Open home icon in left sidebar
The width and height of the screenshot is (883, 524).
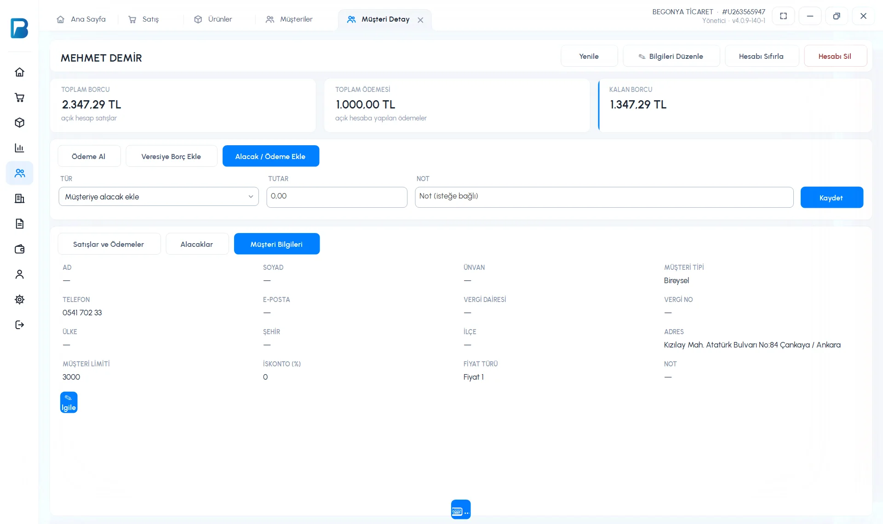[19, 72]
